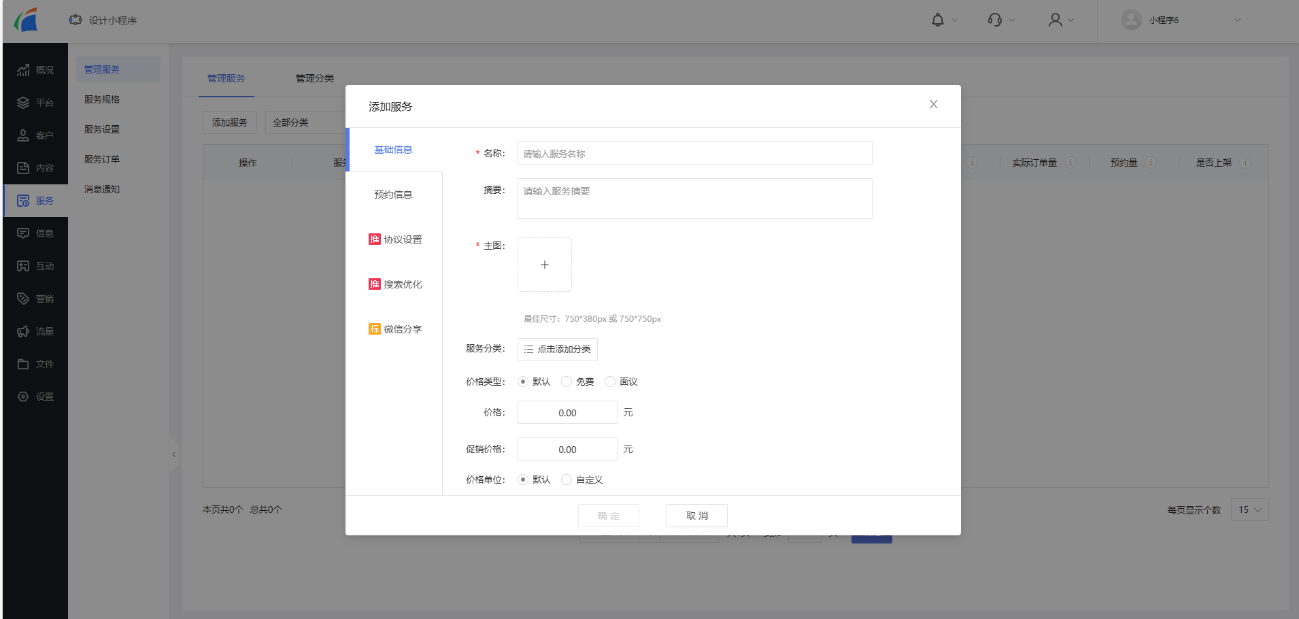The width and height of the screenshot is (1299, 619).
Task: Select the 免费 price type radio button
Action: tap(565, 382)
